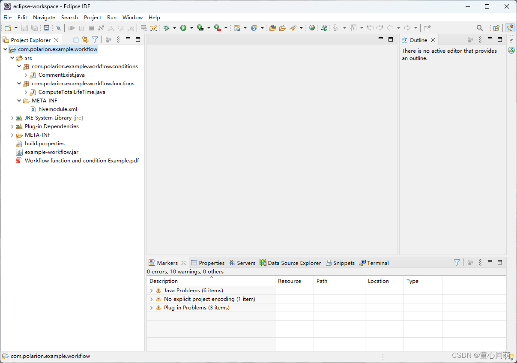Image resolution: width=517 pixels, height=363 pixels.
Task: Click the New wizard toolbar icon
Action: click(8, 28)
